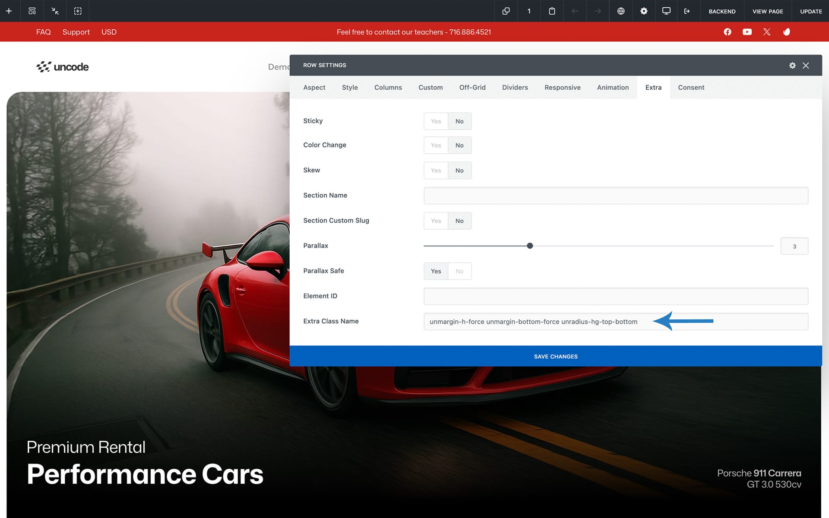Set Color Change to Yes

pos(436,145)
